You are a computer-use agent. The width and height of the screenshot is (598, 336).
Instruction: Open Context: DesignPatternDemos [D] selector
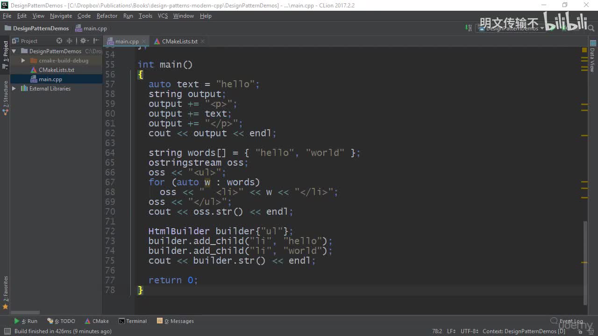(x=524, y=331)
